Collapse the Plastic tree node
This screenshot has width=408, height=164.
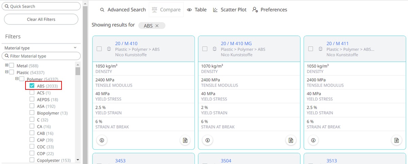point(7,72)
